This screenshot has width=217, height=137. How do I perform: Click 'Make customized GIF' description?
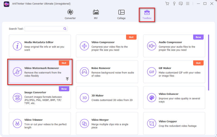[x=180, y=74]
